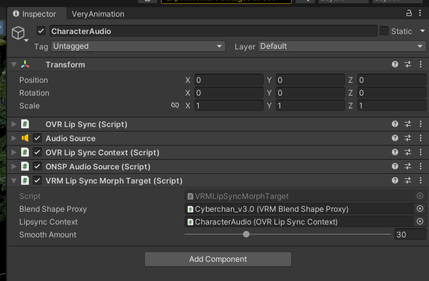This screenshot has height=281, width=429.
Task: Open VRM Lip Sync Morph Target help
Action: tap(395, 180)
